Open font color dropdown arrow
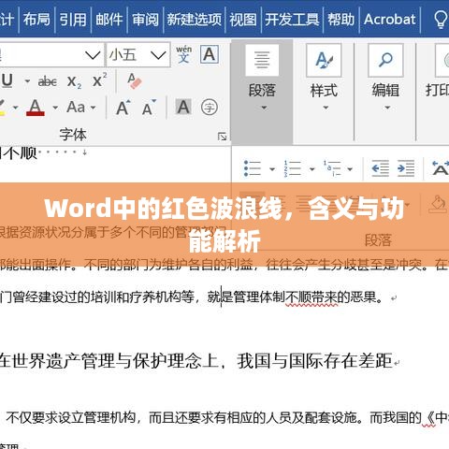This screenshot has height=449, width=449. point(55,108)
